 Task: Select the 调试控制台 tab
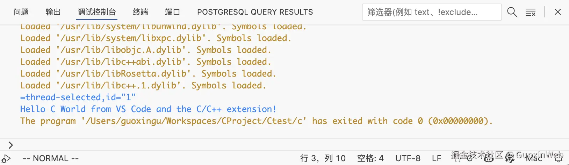pyautogui.click(x=97, y=12)
